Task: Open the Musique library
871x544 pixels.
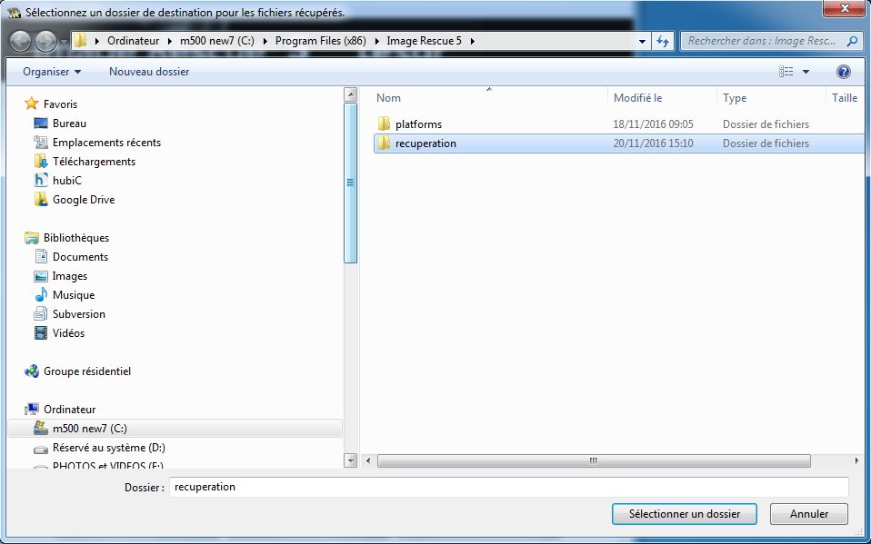Action: pos(73,295)
